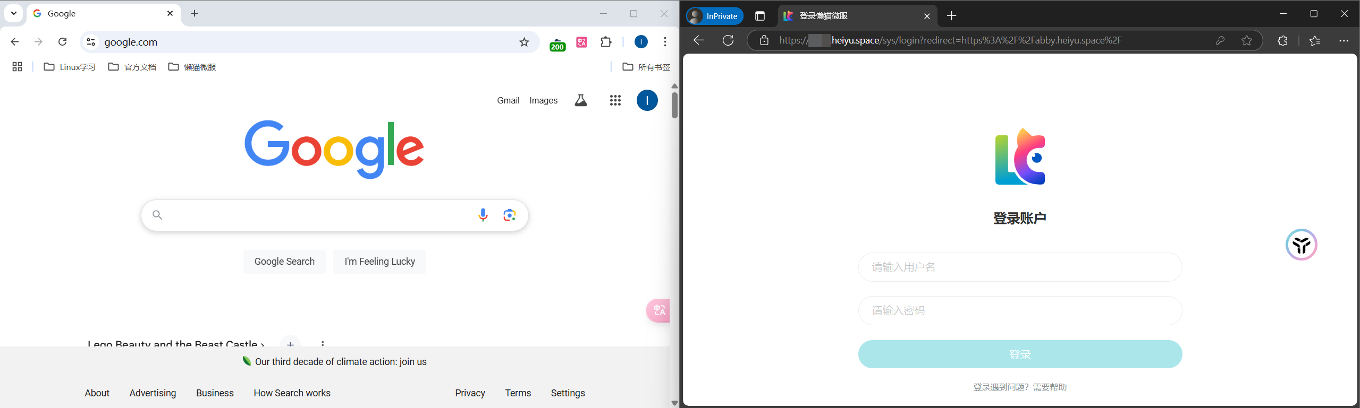1360x408 pixels.
Task: Open the Edge Extensions puzzle icon
Action: [x=1282, y=40]
